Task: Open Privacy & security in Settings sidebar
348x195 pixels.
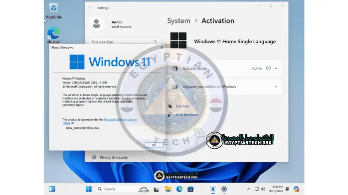Action: point(114,157)
